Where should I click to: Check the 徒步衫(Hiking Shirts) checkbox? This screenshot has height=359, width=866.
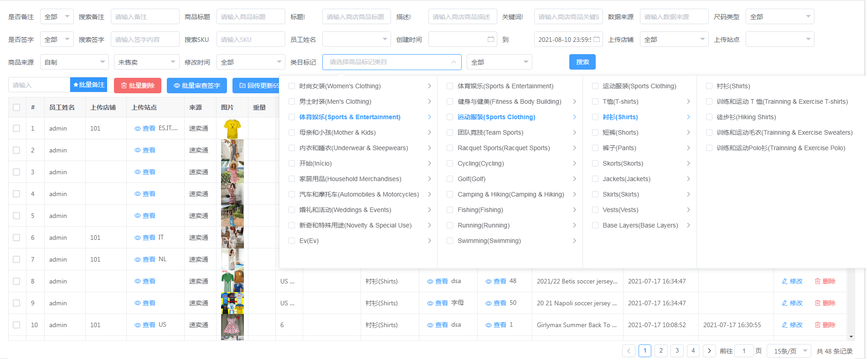point(709,117)
